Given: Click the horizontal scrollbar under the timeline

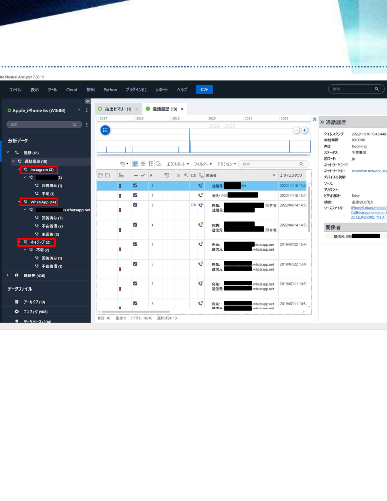Looking at the screenshot, I should [x=203, y=155].
